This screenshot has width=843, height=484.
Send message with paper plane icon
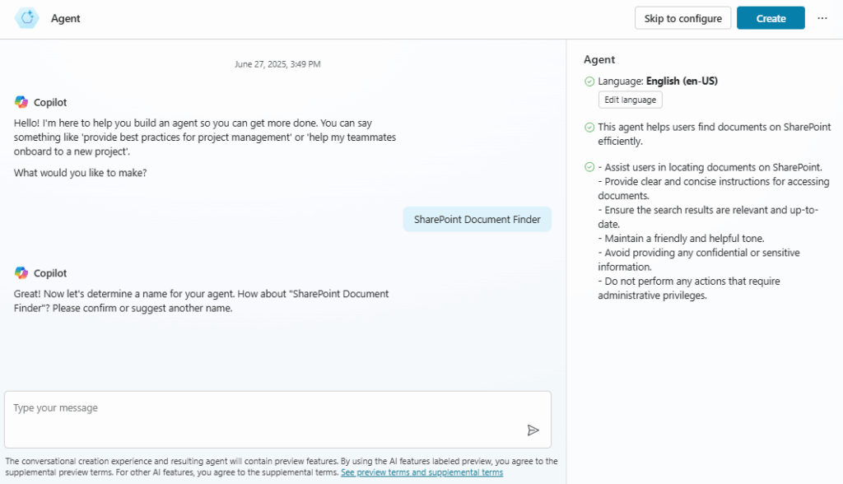tap(533, 430)
